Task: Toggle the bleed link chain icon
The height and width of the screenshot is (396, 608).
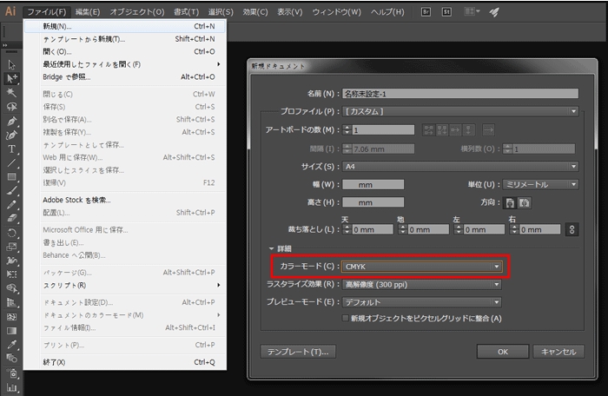Action: [572, 229]
